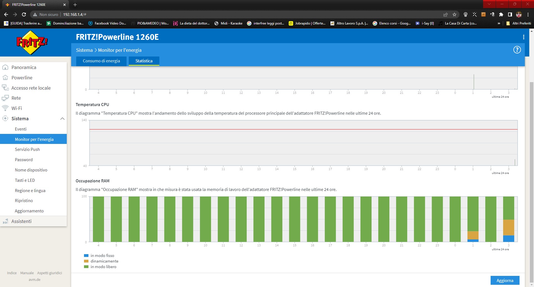Open the Chrome side panel icon
534x287 pixels.
coord(510,14)
